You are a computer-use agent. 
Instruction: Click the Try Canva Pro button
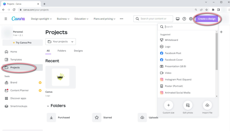tap(22, 43)
